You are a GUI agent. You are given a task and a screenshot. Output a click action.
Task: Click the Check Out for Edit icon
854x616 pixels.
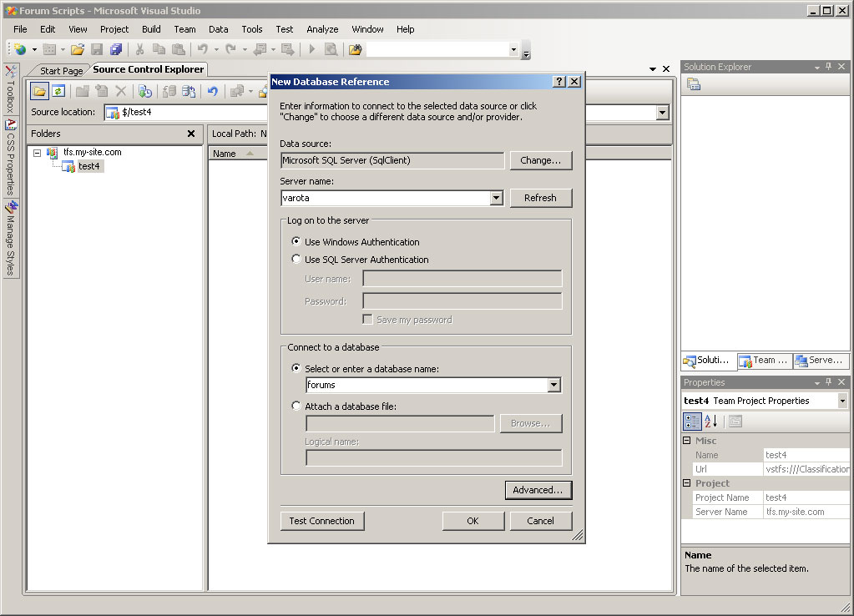tap(169, 91)
